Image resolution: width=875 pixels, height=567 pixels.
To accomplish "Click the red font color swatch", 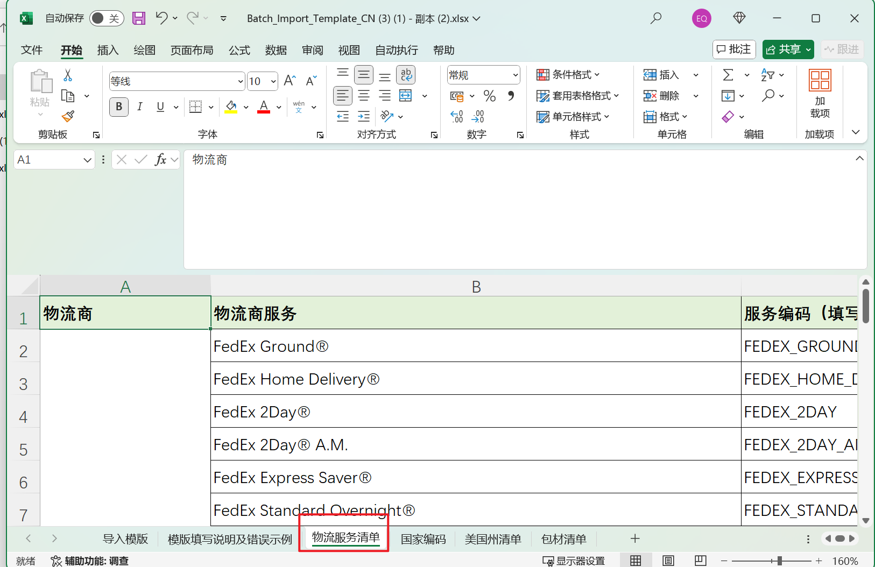I will click(x=264, y=107).
